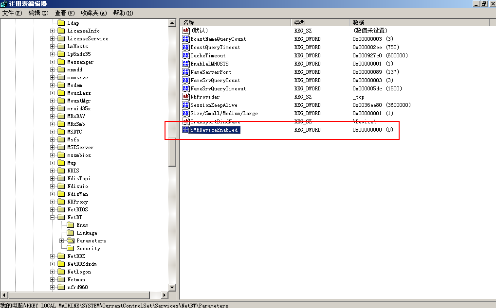The width and height of the screenshot is (496, 308).
Task: Open the 文件(F) menu
Action: tap(12, 13)
